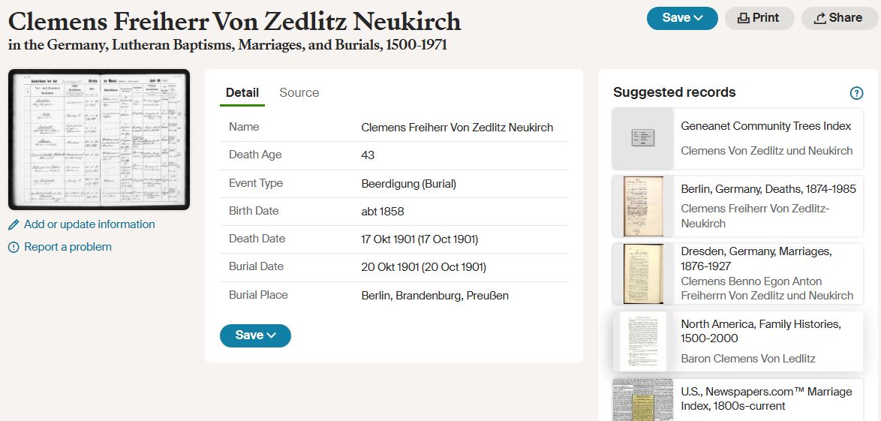Click the help question mark icon

856,93
